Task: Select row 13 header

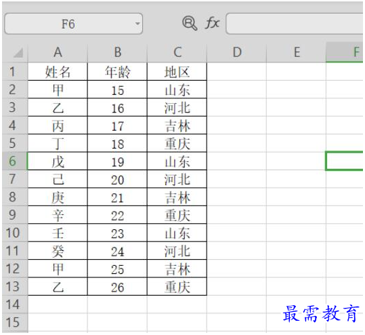Action: (15, 286)
